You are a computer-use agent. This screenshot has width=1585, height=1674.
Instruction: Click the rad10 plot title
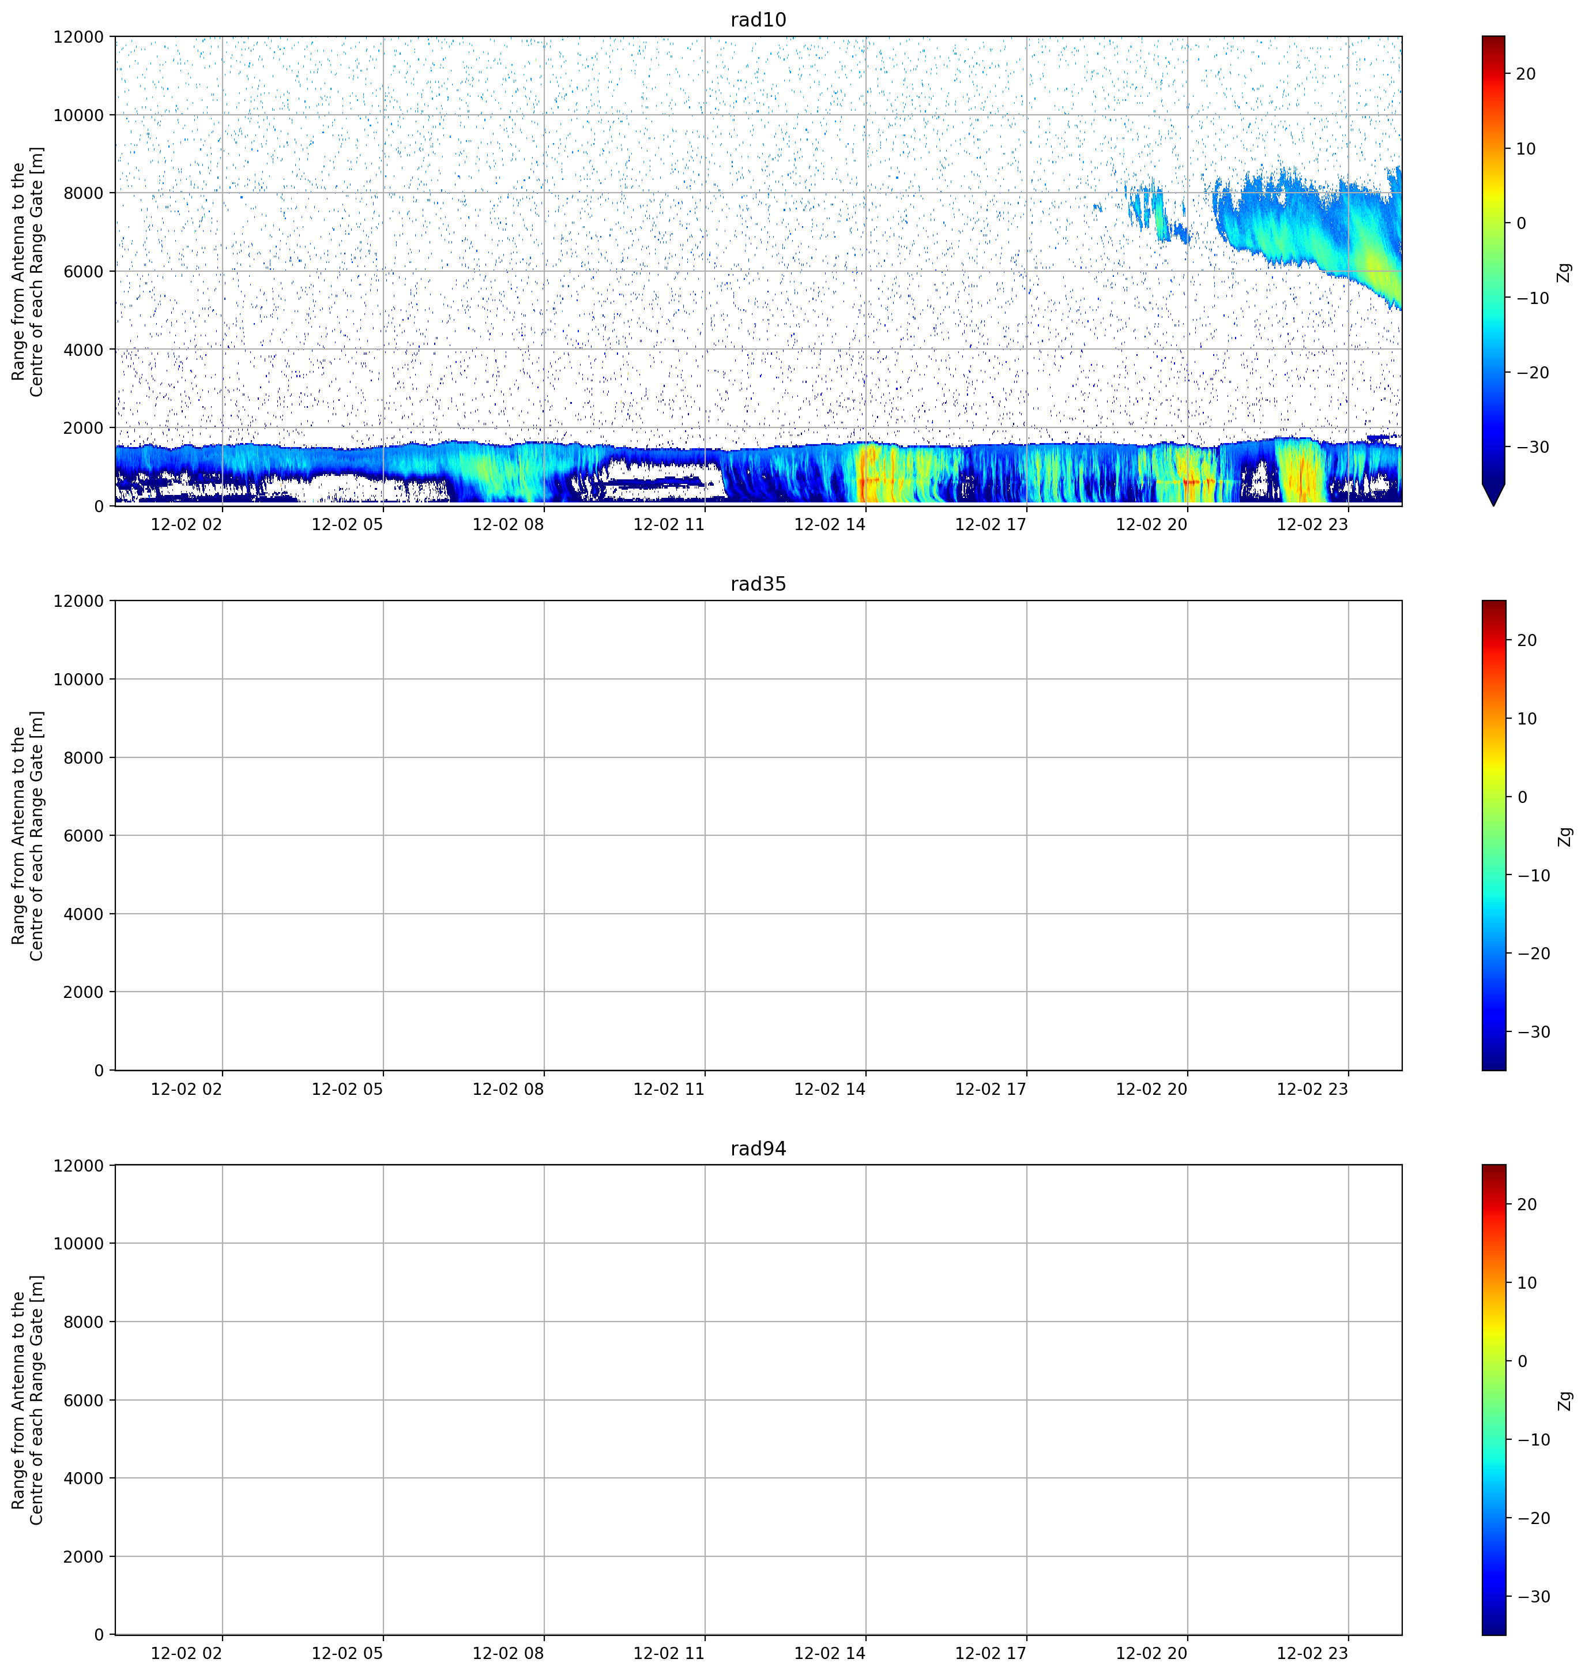coord(758,20)
